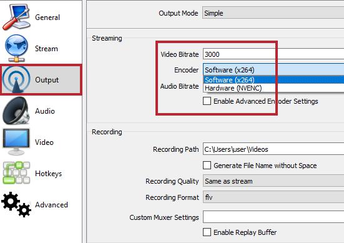Open Recording Quality dropdown, Same as stream

273,181
